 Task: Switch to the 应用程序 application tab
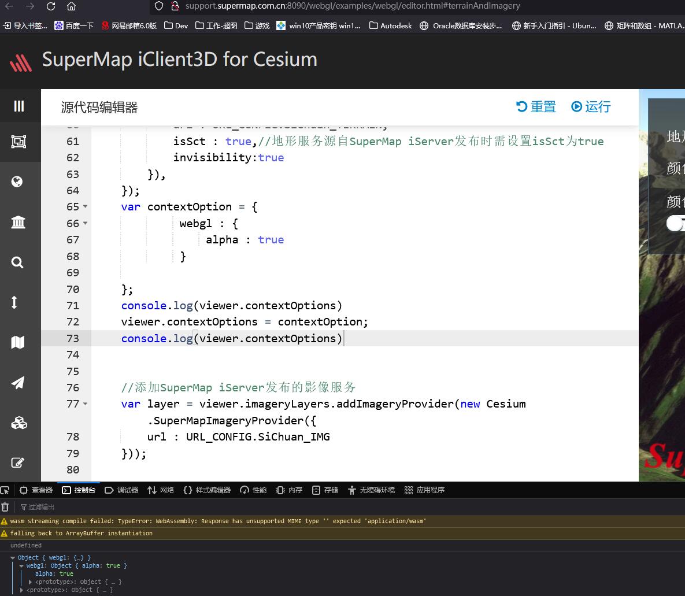tap(425, 490)
